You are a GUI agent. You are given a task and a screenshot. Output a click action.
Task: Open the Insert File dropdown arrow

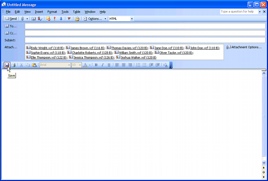tap(27, 19)
